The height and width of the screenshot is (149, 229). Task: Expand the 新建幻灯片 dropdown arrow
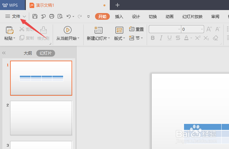pos(109,38)
